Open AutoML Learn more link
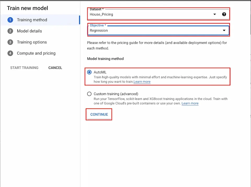This screenshot has width=251, height=187. pyautogui.click(x=142, y=81)
